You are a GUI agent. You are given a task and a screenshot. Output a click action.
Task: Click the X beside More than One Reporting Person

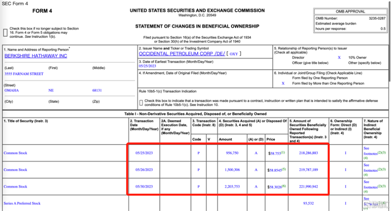coord(283,84)
